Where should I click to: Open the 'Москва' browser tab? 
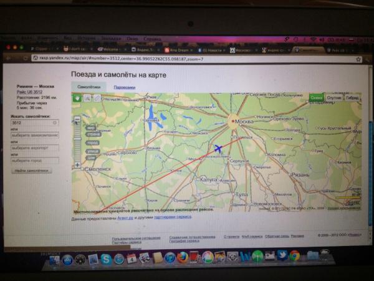[243, 51]
